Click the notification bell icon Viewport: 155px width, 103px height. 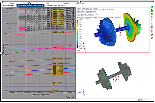pyautogui.click(x=139, y=100)
